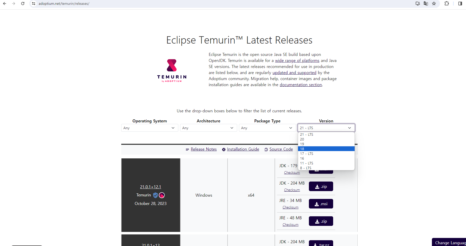Collapse the Version dropdown showing 21 - LTS
This screenshot has width=466, height=246.
pos(326,128)
